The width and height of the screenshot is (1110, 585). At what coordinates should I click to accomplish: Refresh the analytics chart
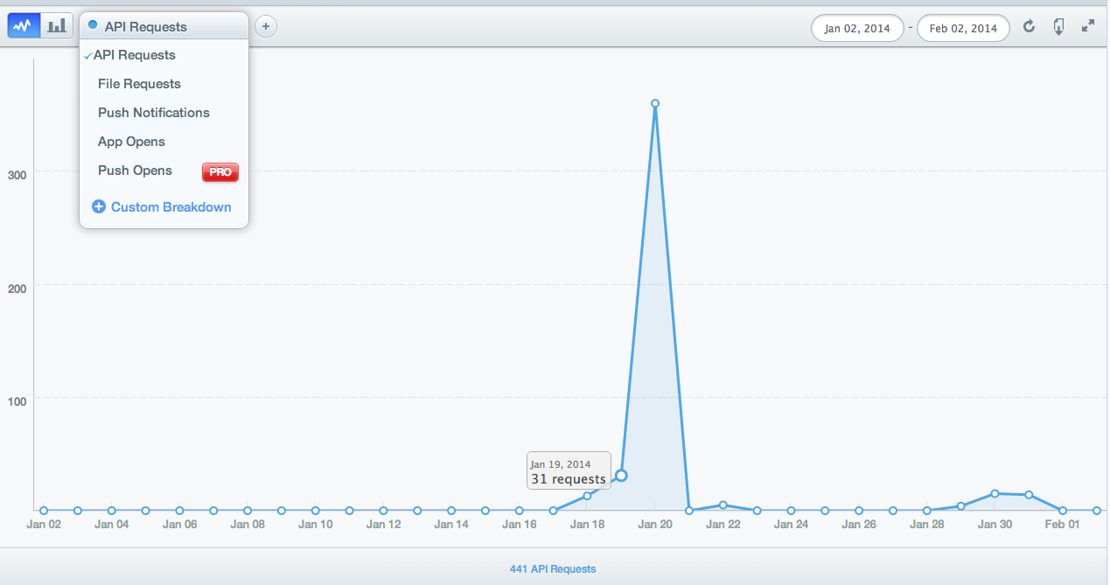point(1030,27)
